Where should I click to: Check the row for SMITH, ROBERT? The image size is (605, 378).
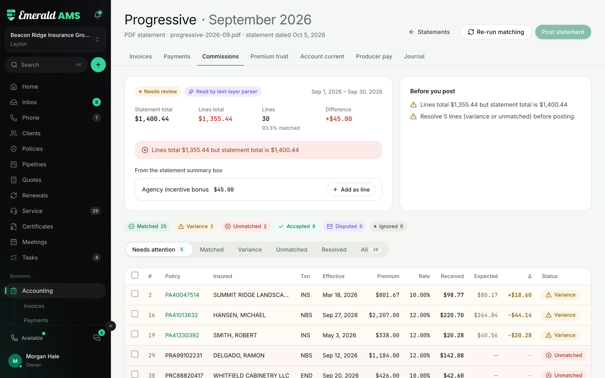[x=135, y=334]
